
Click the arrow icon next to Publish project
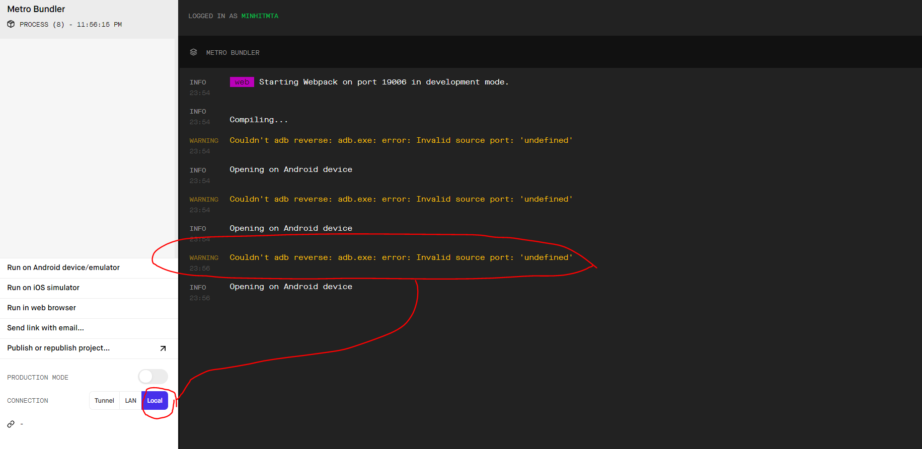[x=163, y=348]
